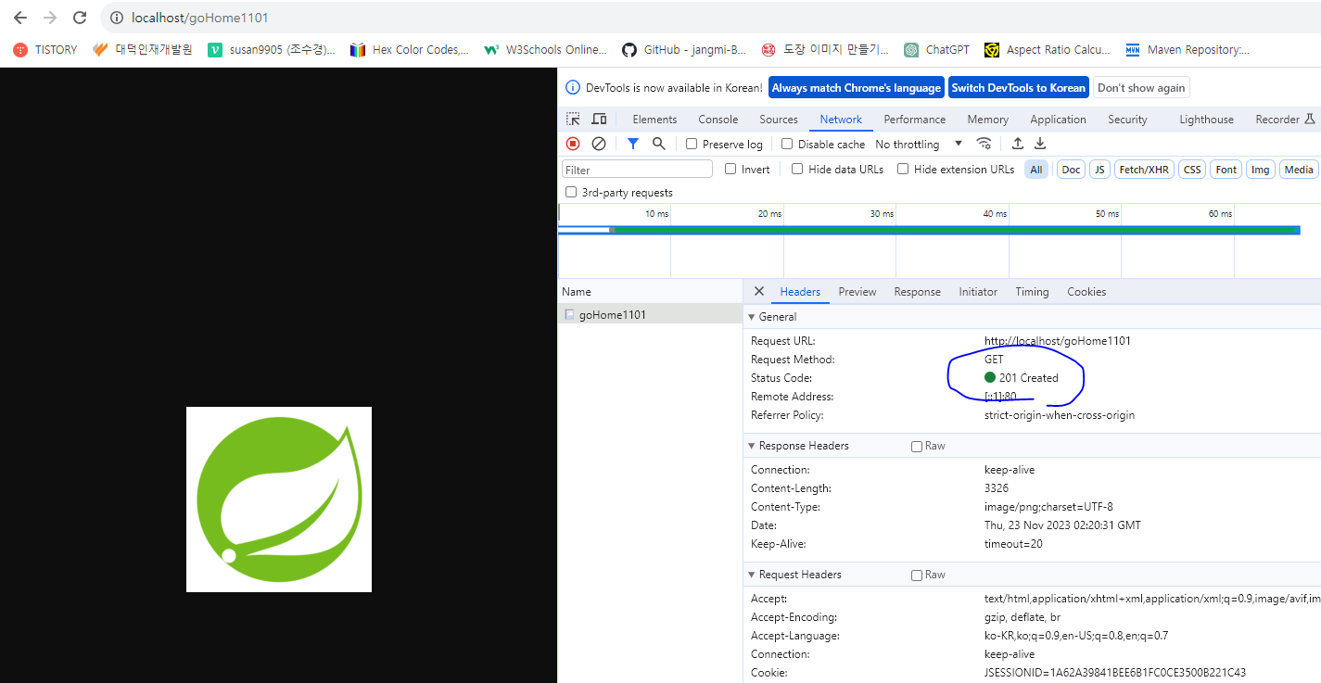Open the ChatGPT bookmark
The width and height of the screenshot is (1321, 683).
pyautogui.click(x=937, y=50)
